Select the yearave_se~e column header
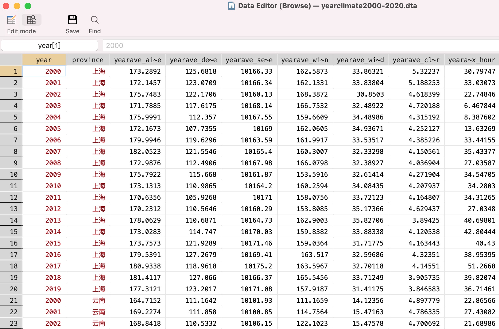The height and width of the screenshot is (329, 499). coord(249,60)
